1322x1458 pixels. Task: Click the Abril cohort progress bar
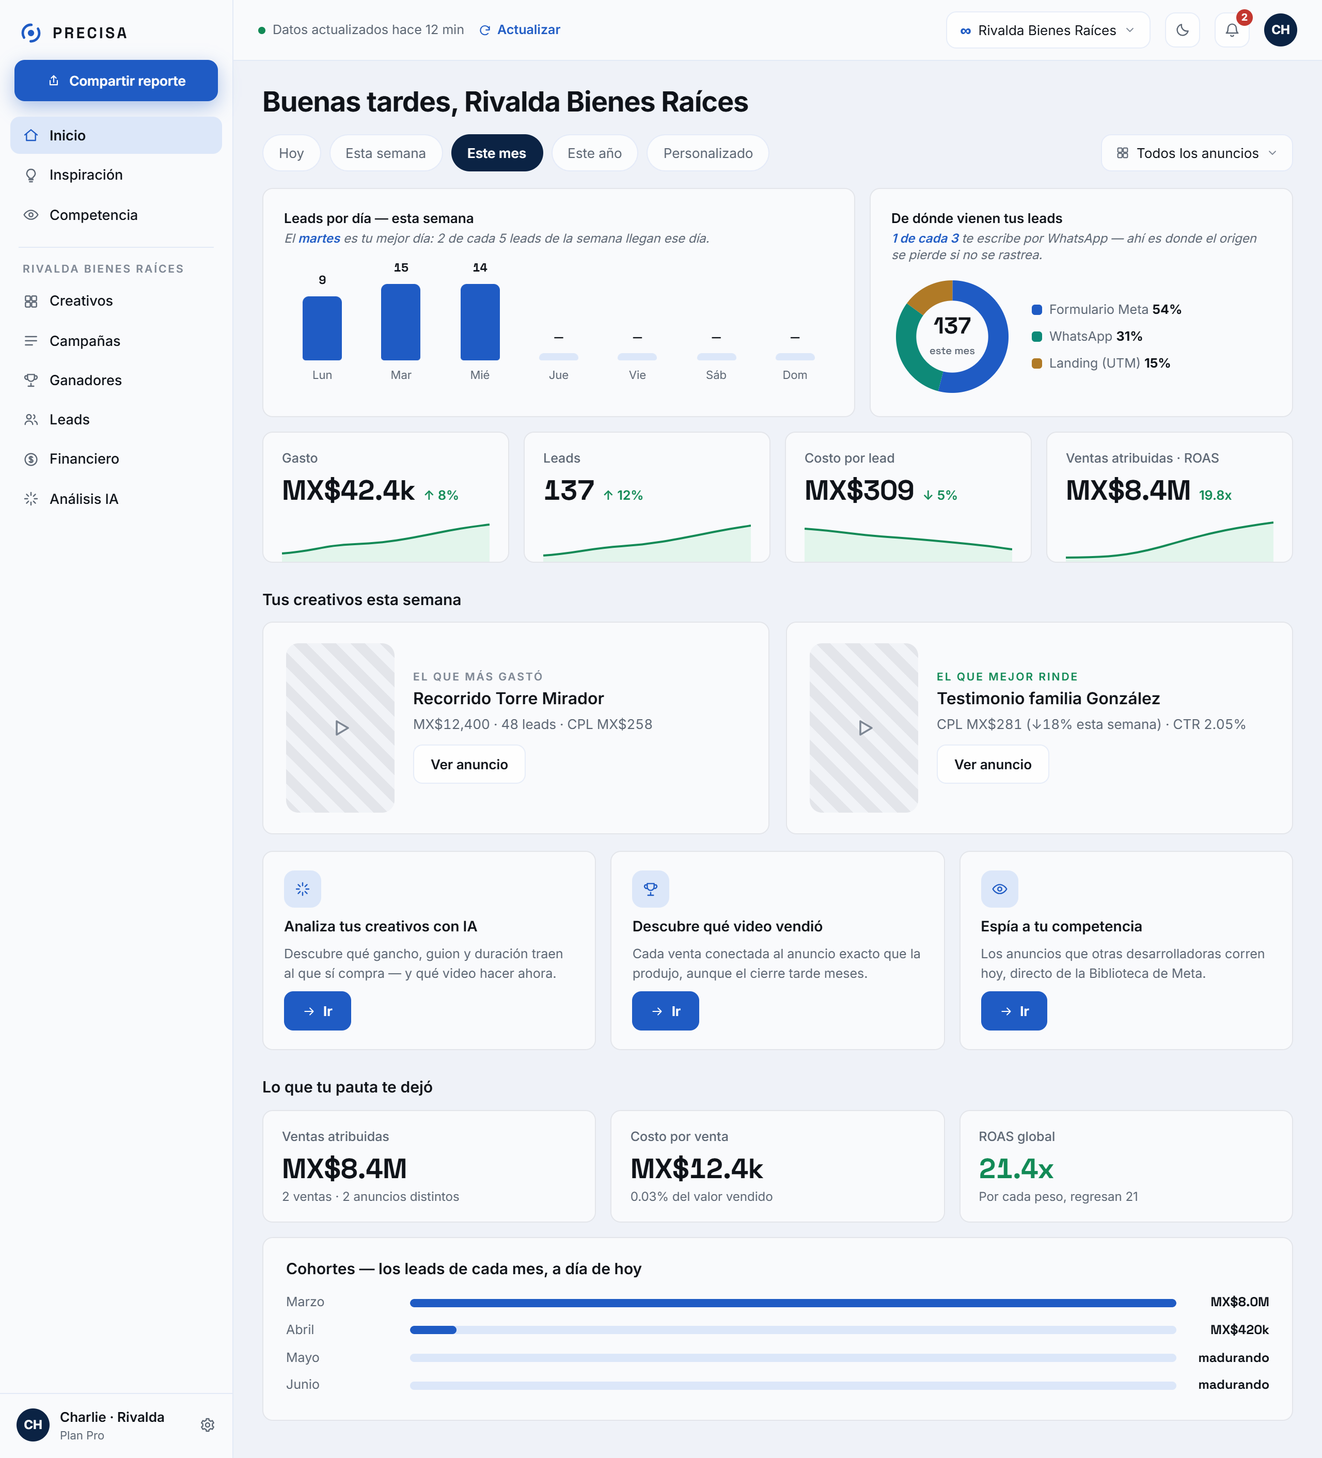pyautogui.click(x=793, y=1330)
